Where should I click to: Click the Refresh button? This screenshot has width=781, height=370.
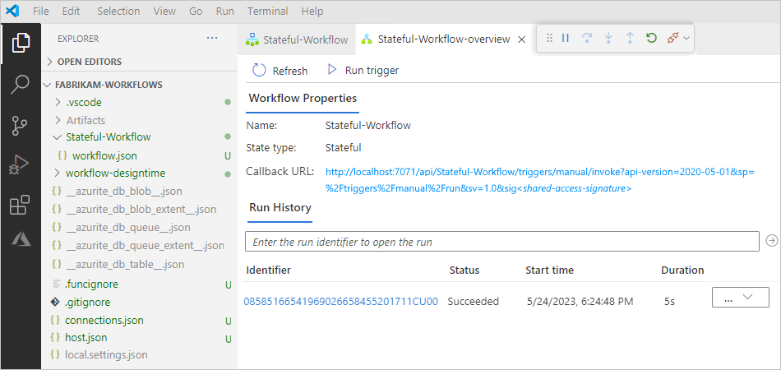pyautogui.click(x=280, y=71)
